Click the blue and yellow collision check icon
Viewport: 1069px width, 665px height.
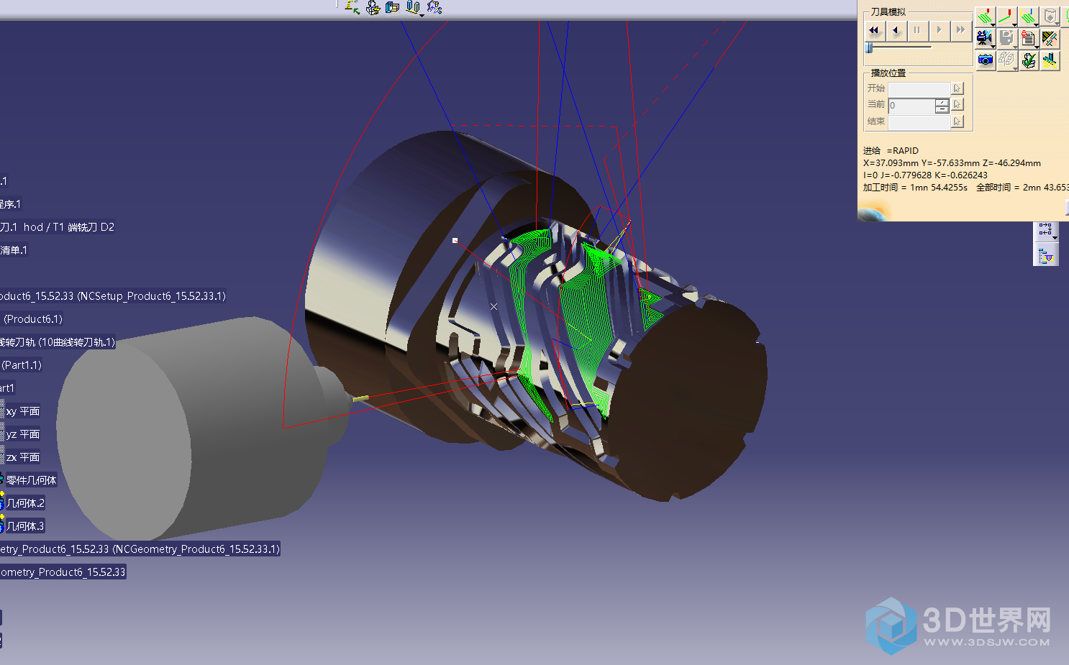click(1050, 60)
